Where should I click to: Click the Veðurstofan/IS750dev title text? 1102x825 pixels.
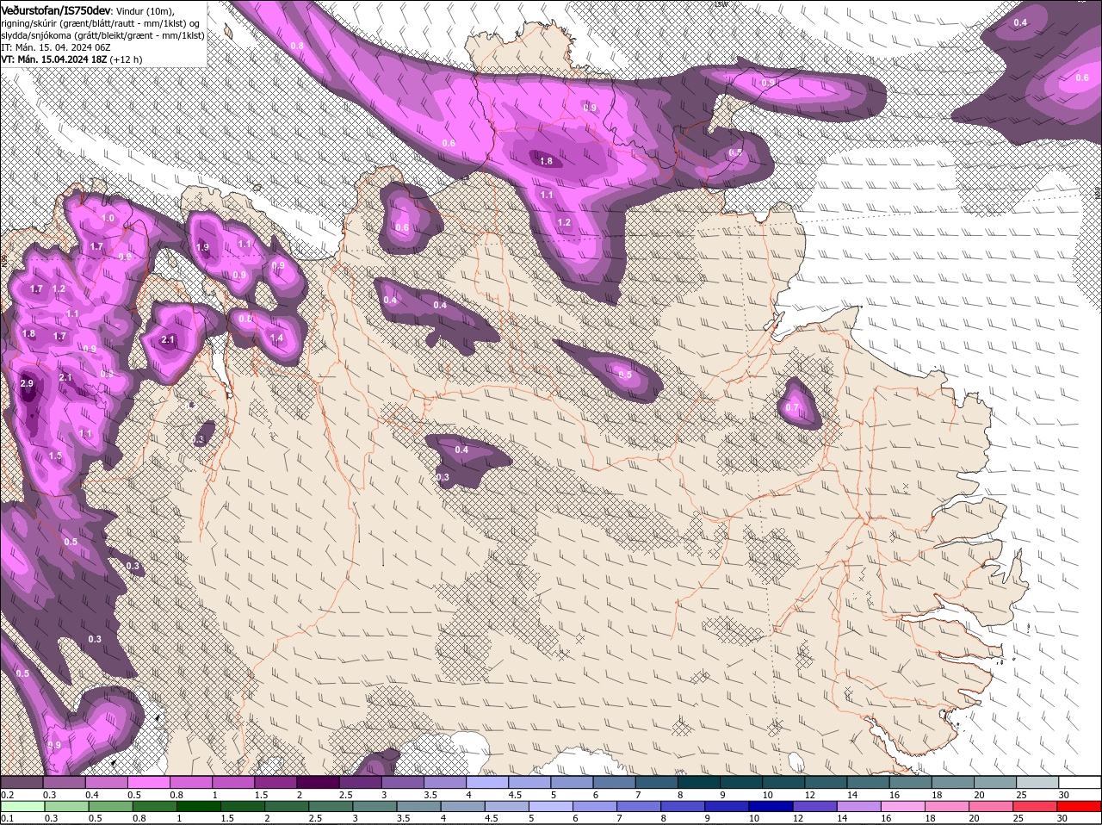click(56, 9)
